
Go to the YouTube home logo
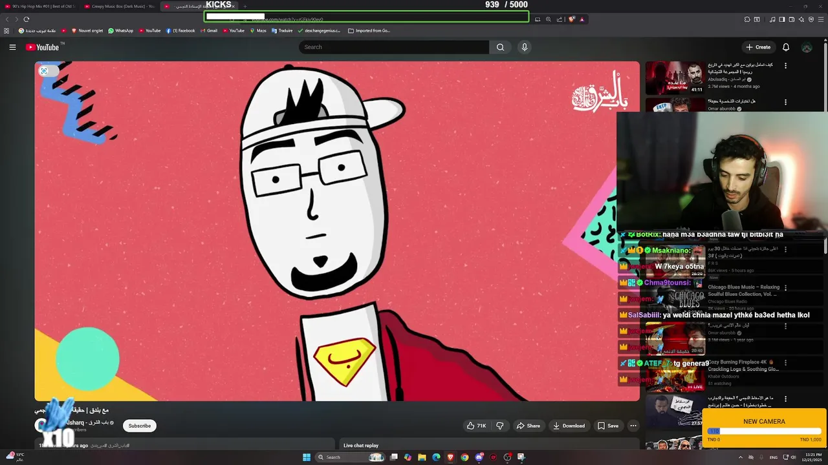click(43, 47)
